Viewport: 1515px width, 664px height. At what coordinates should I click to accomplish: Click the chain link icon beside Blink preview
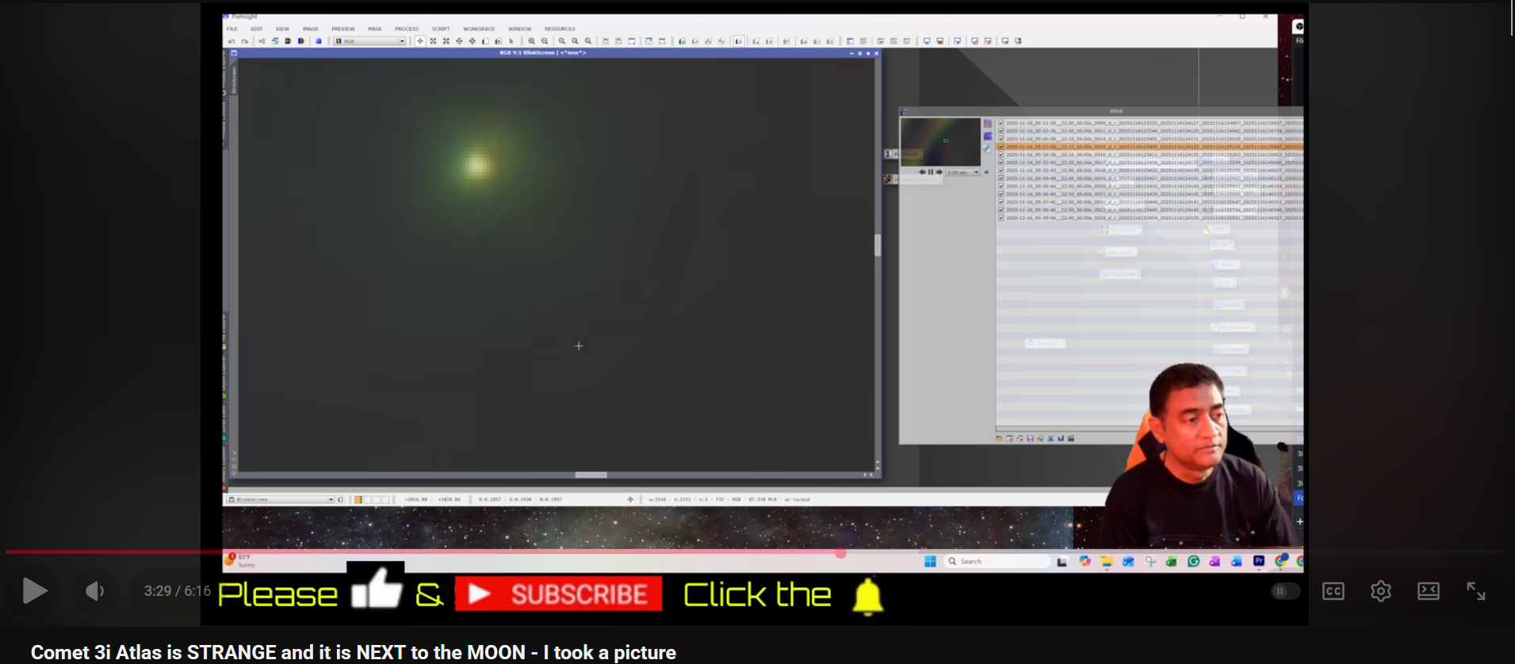pos(987,148)
